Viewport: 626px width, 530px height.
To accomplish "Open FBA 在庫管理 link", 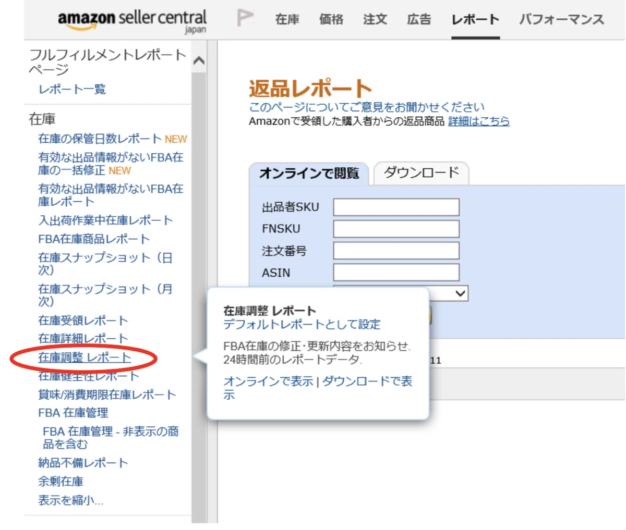I will pyautogui.click(x=73, y=413).
